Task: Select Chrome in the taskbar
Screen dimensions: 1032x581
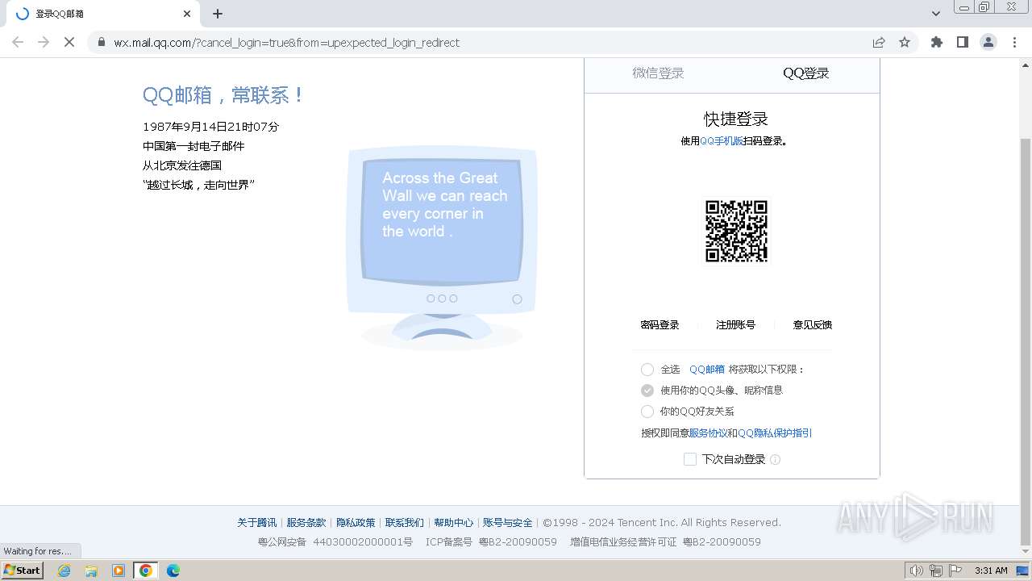Action: point(146,571)
